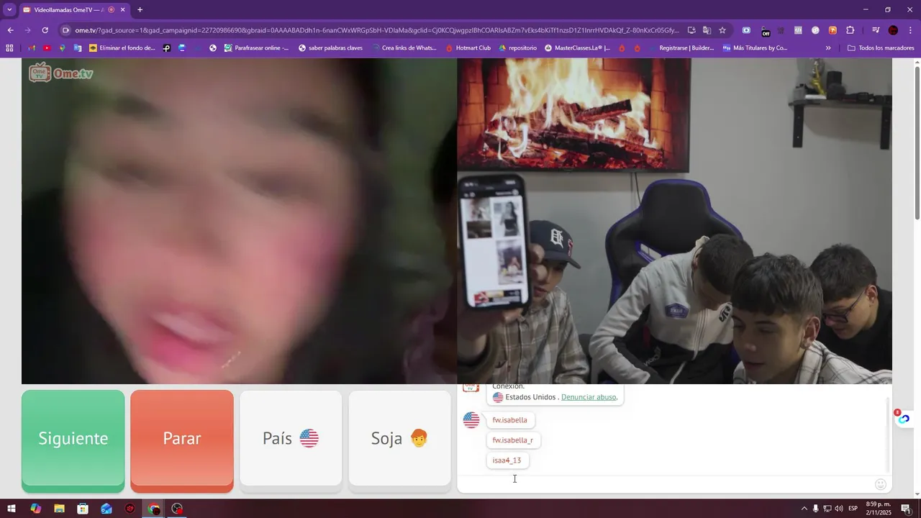This screenshot has height=518, width=921.
Task: Switch the ESP keyboard language indicator
Action: click(853, 509)
